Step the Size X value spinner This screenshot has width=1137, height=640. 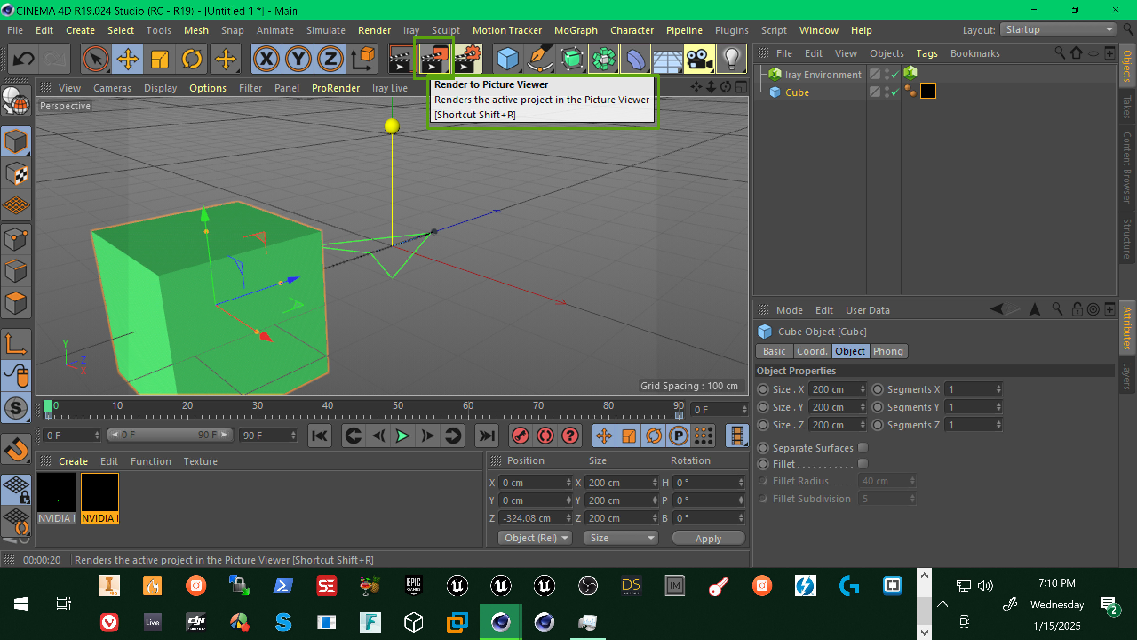click(x=862, y=389)
